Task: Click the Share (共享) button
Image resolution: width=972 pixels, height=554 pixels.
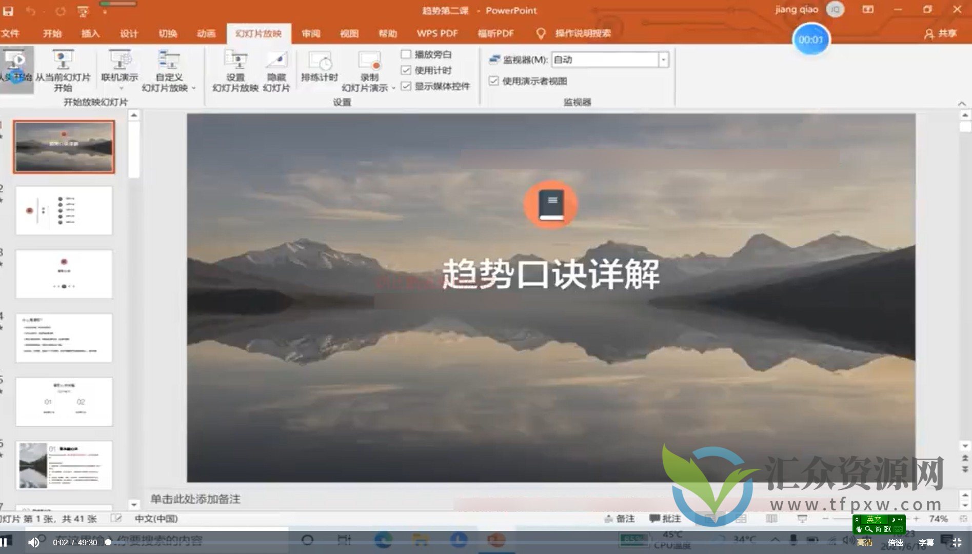Action: pos(941,34)
